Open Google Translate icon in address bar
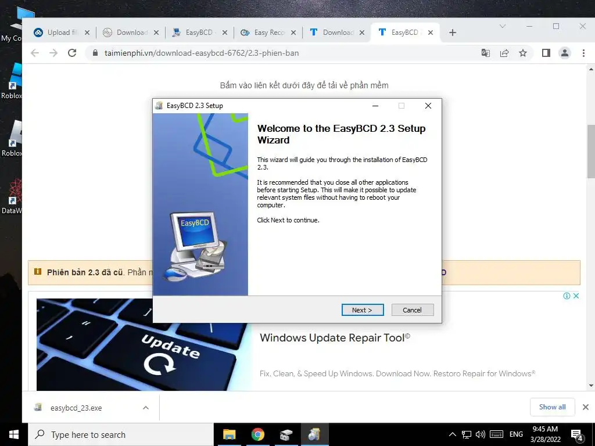Viewport: 595px width, 446px height. pos(485,53)
